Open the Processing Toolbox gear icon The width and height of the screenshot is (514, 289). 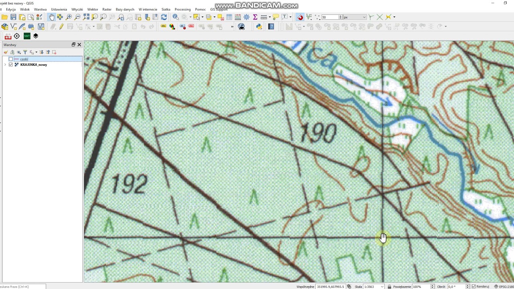click(247, 17)
